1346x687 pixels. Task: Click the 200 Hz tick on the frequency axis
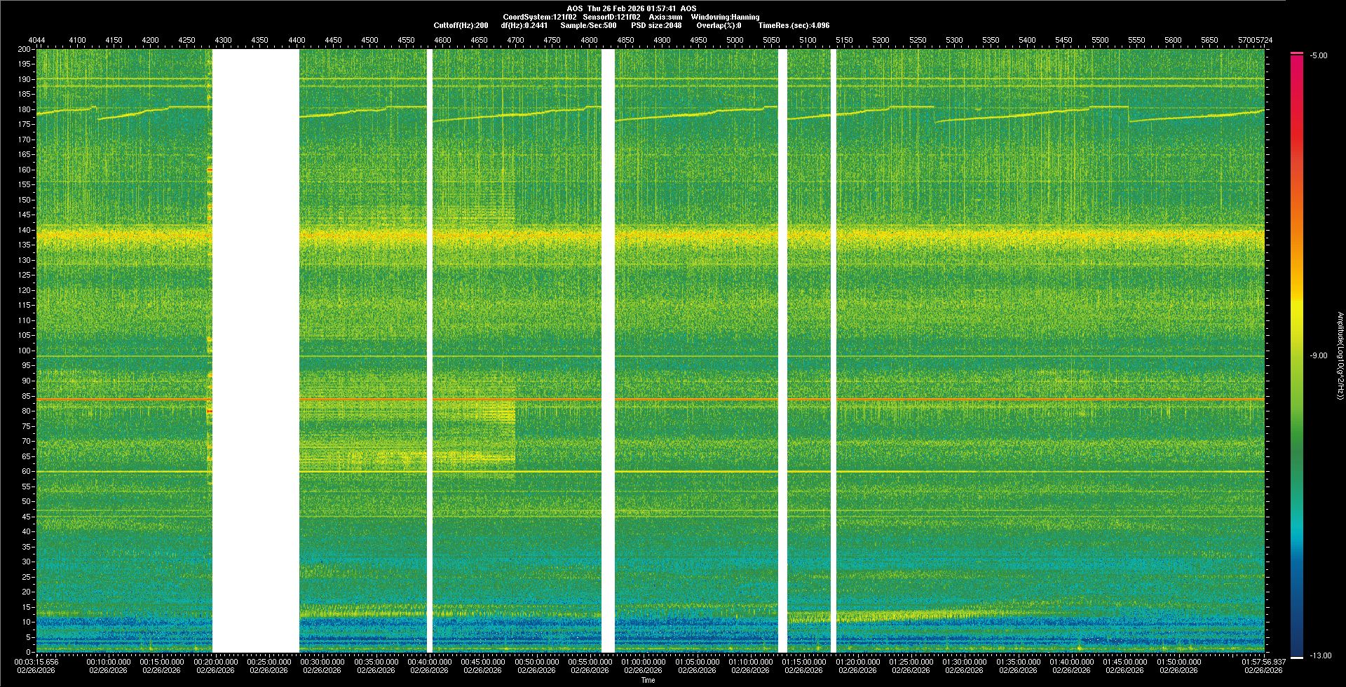(x=24, y=50)
